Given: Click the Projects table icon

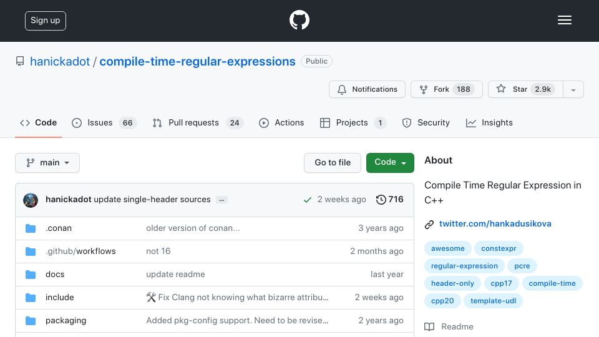Looking at the screenshot, I should point(324,123).
